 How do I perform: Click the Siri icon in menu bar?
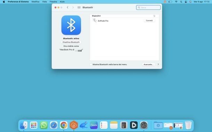[x=190, y=2]
